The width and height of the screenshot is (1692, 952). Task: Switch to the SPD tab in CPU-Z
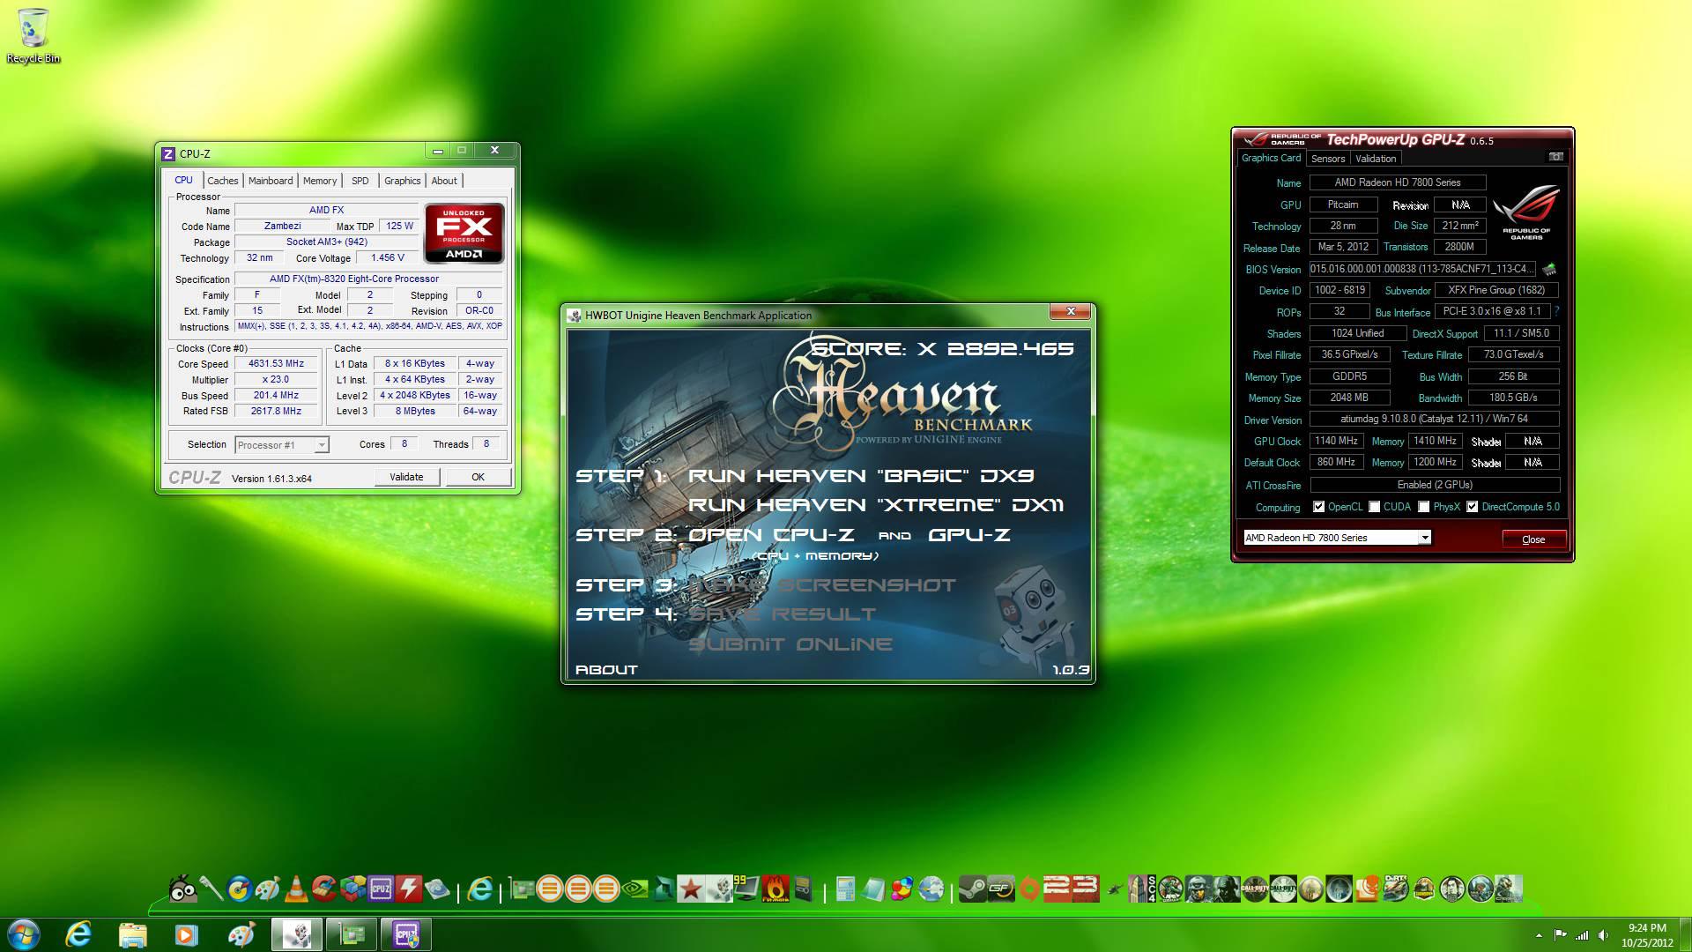pos(360,181)
